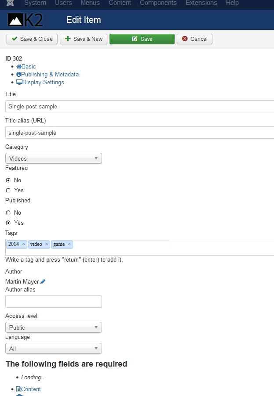Select No under Featured
The height and width of the screenshot is (396, 274).
tap(8, 180)
